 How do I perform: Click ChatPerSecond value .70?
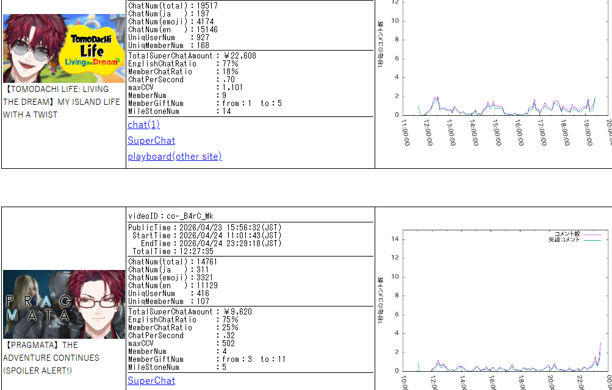229,80
